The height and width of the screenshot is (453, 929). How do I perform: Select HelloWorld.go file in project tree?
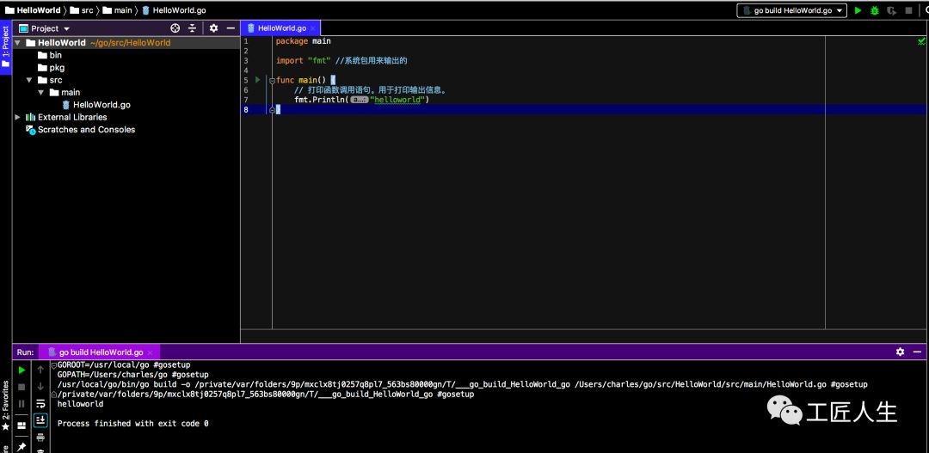(102, 105)
